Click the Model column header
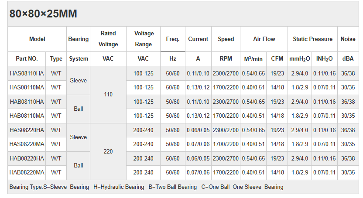The width and height of the screenshot is (363, 198). click(37, 39)
